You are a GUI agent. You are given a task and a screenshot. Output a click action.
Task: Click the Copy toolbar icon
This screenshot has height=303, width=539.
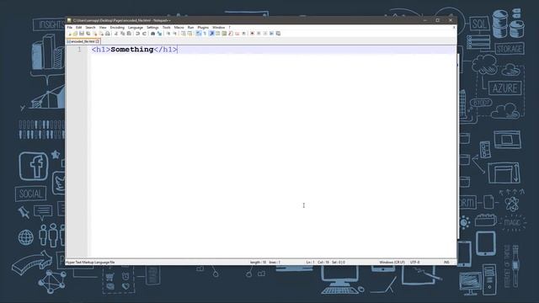point(123,34)
